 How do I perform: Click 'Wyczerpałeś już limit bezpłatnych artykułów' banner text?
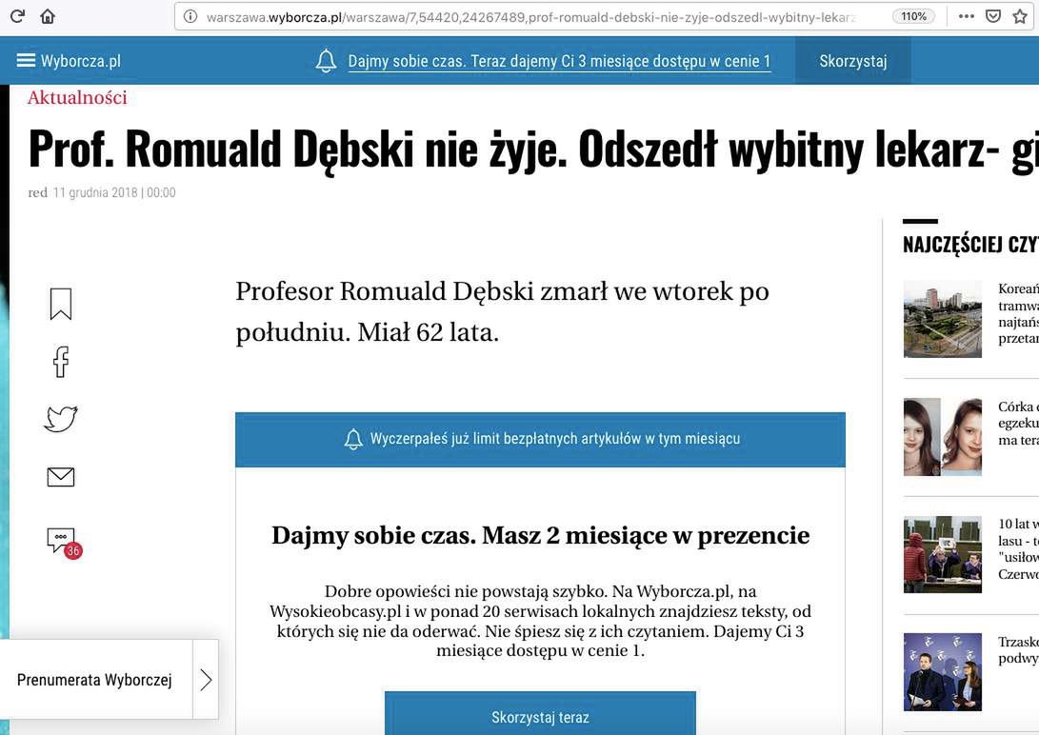click(x=554, y=438)
